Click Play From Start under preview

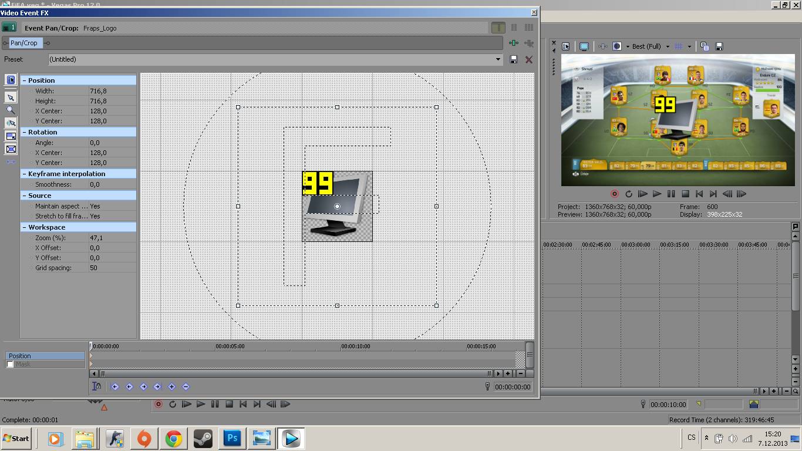tap(643, 194)
